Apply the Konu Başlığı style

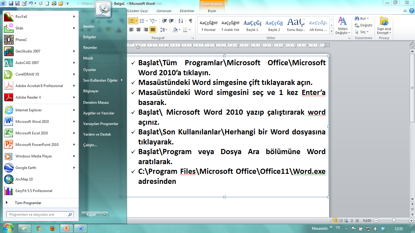click(x=296, y=25)
